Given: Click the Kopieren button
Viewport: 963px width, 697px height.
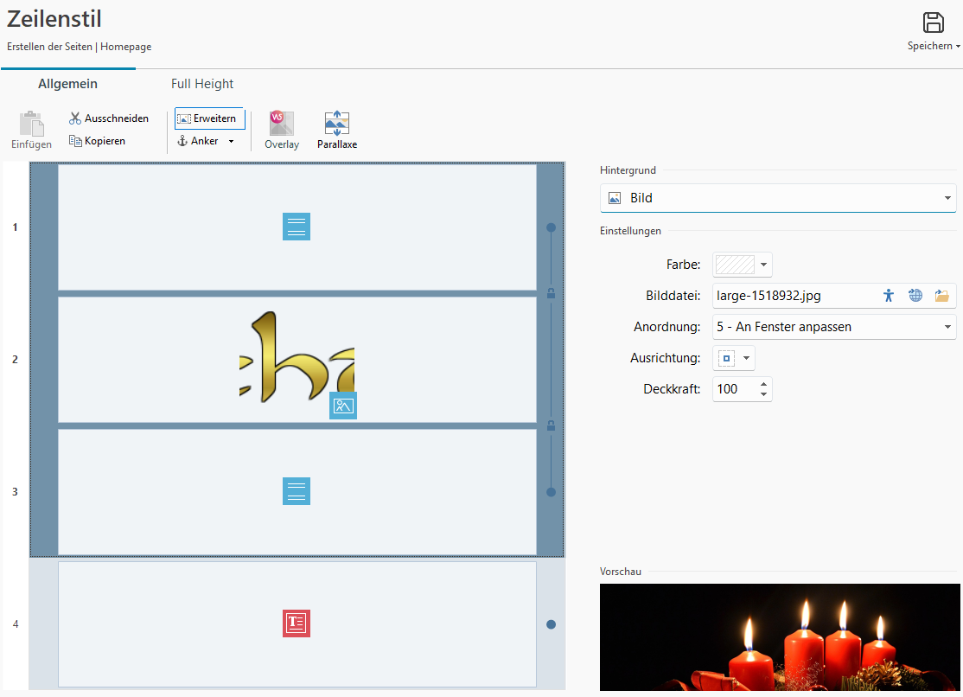Looking at the screenshot, I should (x=97, y=141).
